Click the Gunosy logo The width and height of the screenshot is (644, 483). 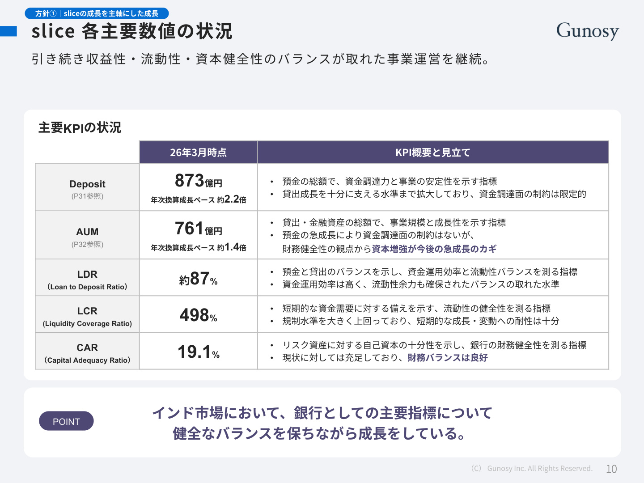click(x=588, y=31)
